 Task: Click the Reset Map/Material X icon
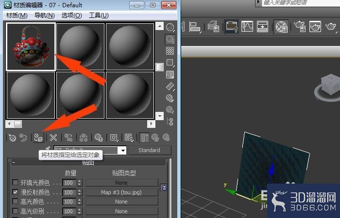53,138
